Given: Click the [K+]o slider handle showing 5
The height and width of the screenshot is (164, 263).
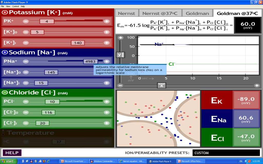Looking at the screenshot, I should coord(37,32).
